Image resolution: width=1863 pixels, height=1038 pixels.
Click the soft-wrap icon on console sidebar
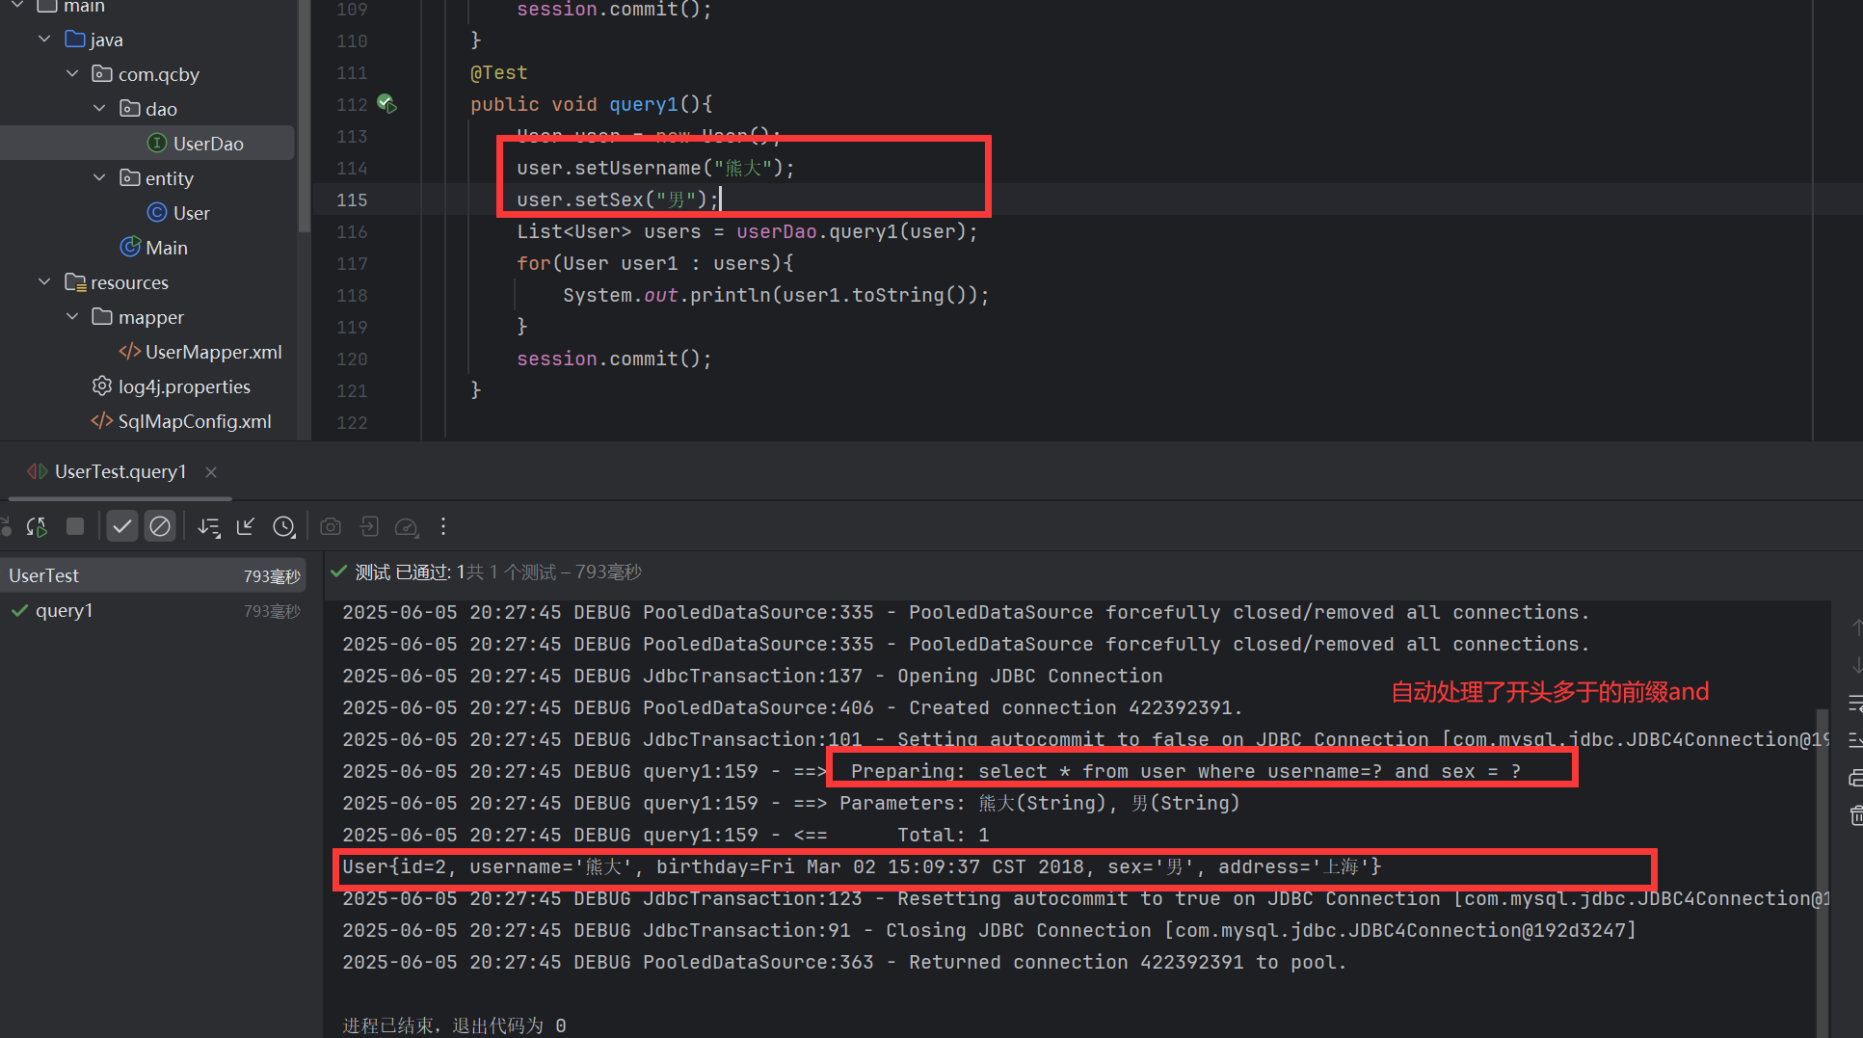tap(1855, 703)
